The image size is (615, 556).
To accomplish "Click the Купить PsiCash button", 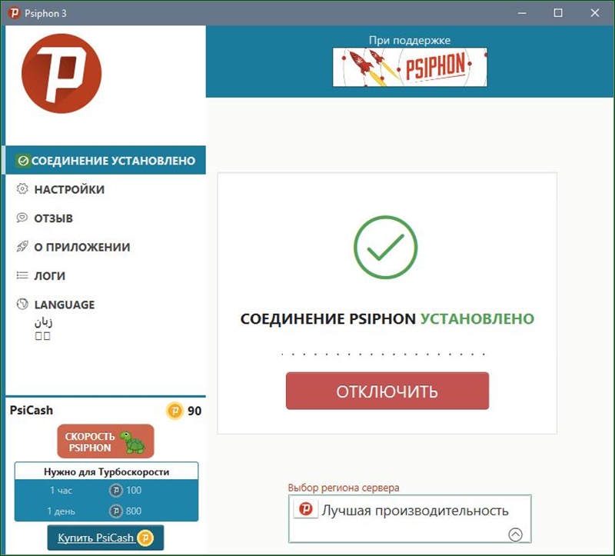I will click(x=105, y=538).
